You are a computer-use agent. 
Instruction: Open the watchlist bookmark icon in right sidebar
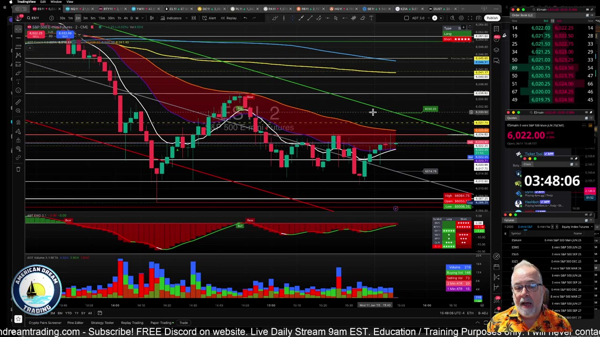coord(496,29)
